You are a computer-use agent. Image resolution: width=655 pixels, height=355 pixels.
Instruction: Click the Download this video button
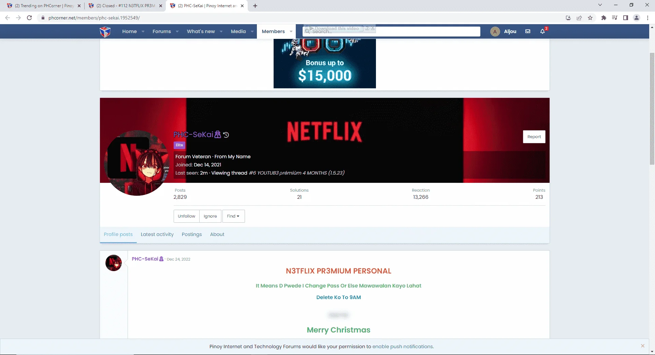(334, 28)
